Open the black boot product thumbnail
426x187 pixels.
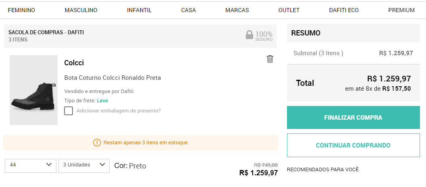pyautogui.click(x=33, y=90)
